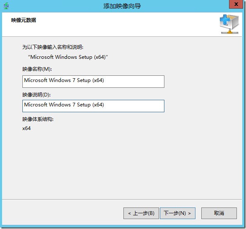This screenshot has width=246, height=229.
Task: Click the 为以下映像输入名称和说明 instruction text
Action: 53,47
